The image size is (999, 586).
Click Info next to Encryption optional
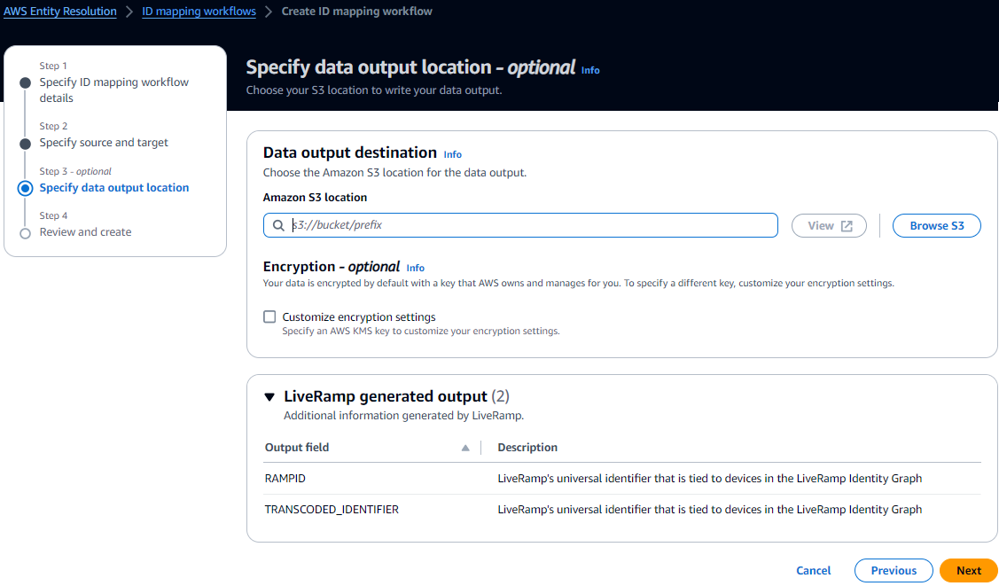tap(414, 267)
